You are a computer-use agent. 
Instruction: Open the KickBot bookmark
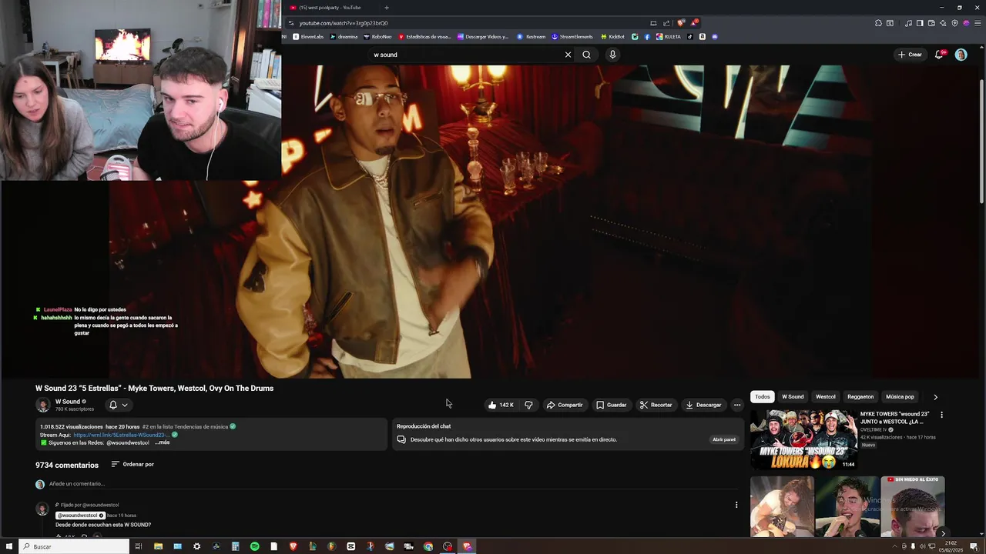pyautogui.click(x=612, y=36)
